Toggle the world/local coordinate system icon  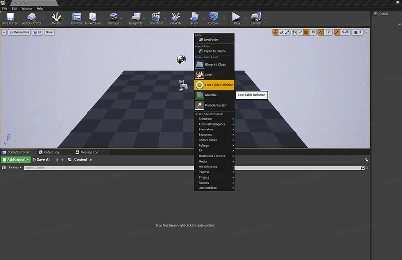click(294, 32)
